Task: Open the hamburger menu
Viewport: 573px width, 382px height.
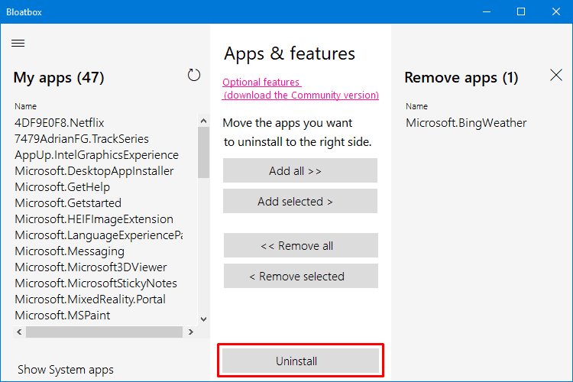Action: pyautogui.click(x=18, y=44)
